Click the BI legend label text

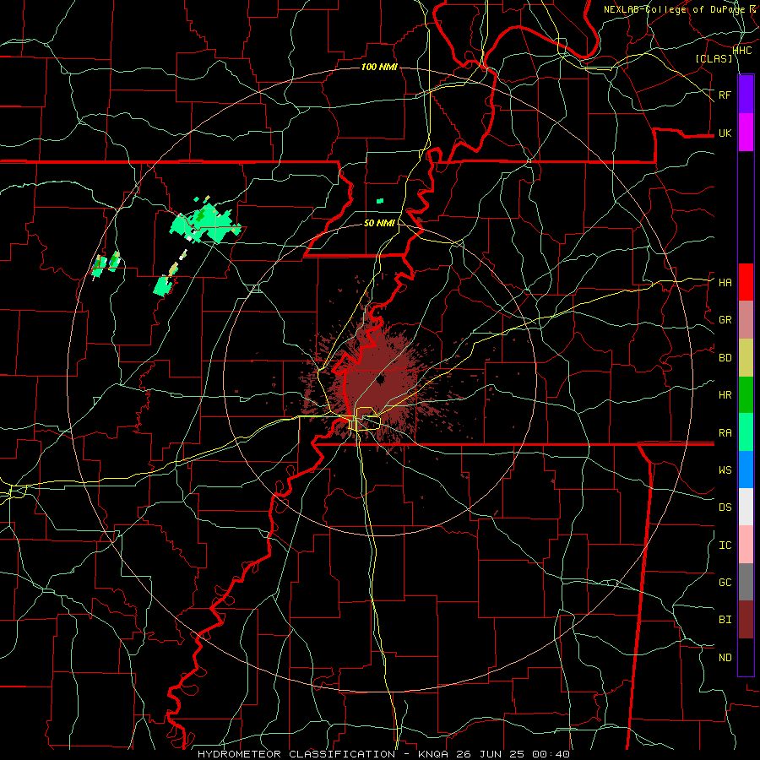click(725, 620)
